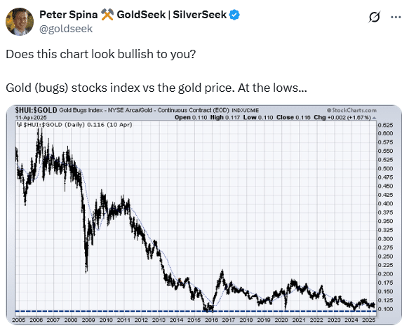Click the 2025 label on time axis

368,320
